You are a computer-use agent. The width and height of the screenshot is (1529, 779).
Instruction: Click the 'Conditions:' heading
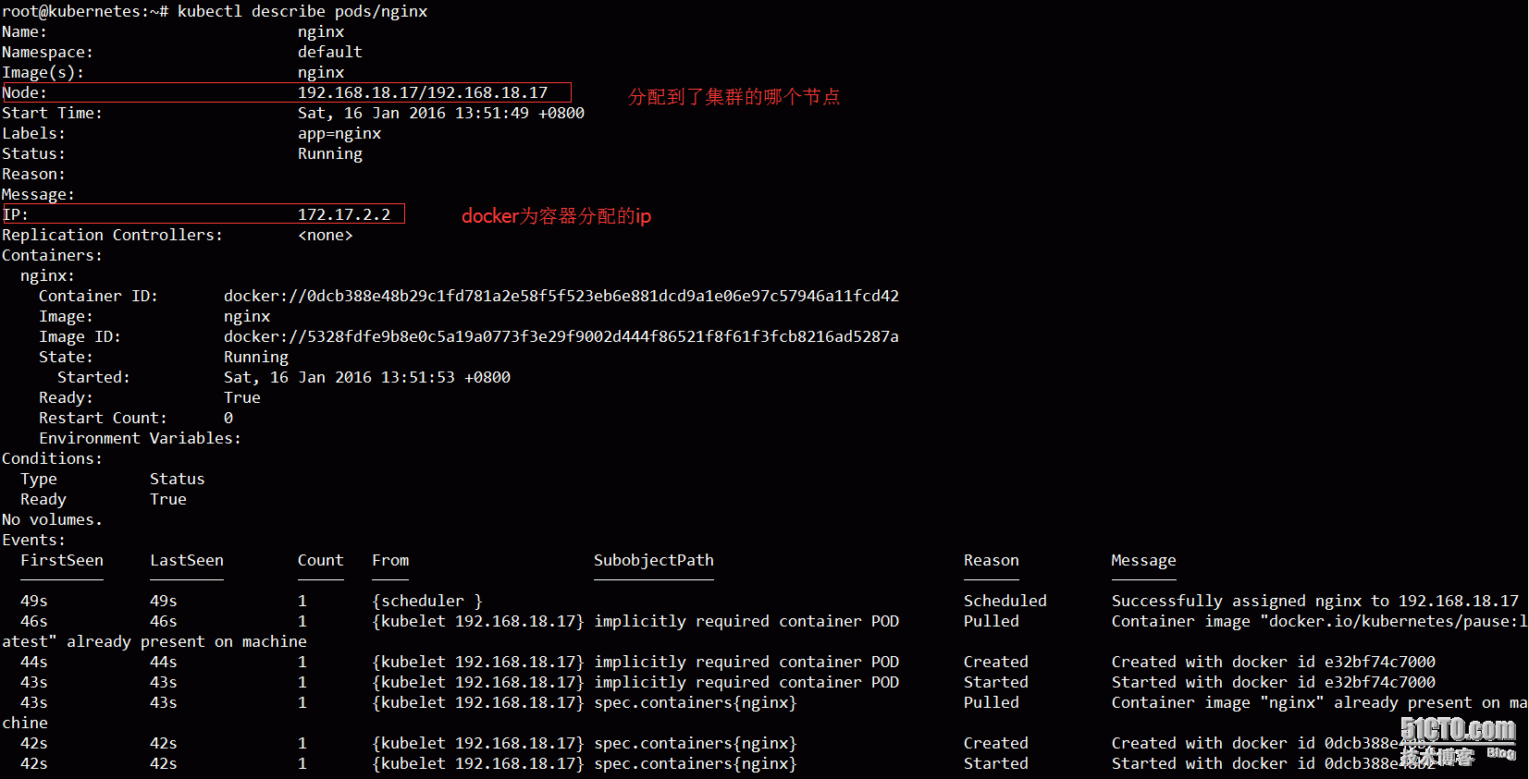(52, 459)
